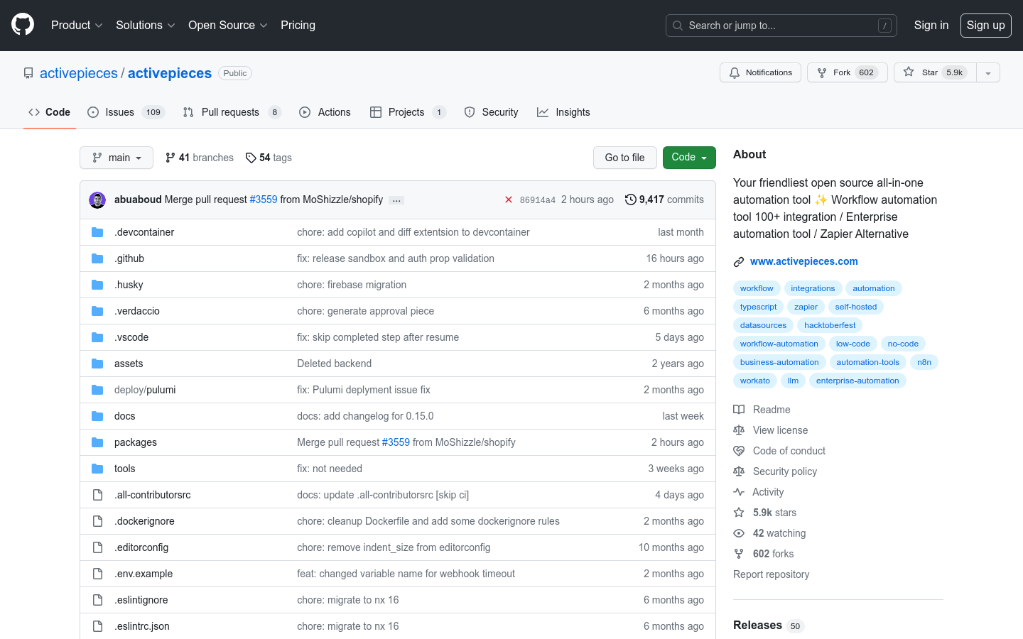Click the tools folder icon
The height and width of the screenshot is (639, 1023).
(x=97, y=469)
